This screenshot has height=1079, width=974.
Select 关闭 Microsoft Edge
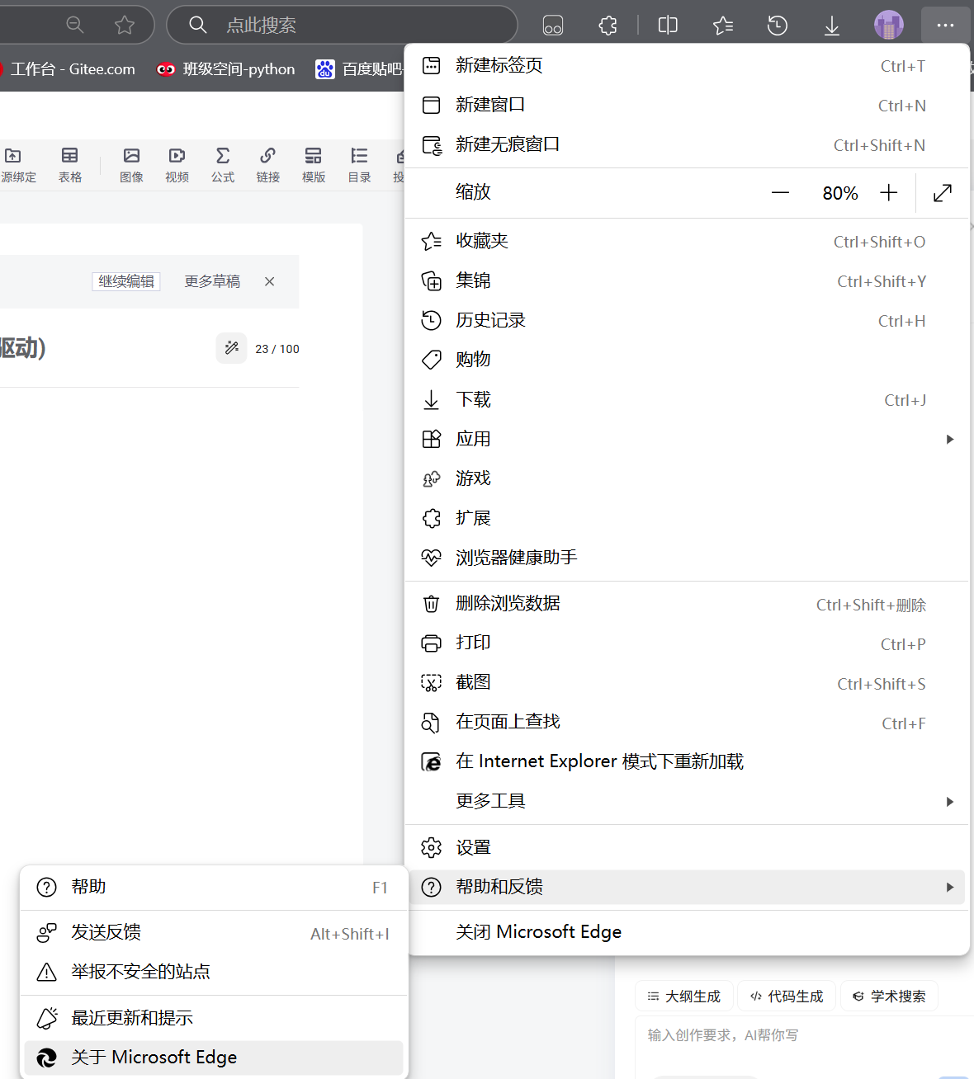click(x=687, y=932)
